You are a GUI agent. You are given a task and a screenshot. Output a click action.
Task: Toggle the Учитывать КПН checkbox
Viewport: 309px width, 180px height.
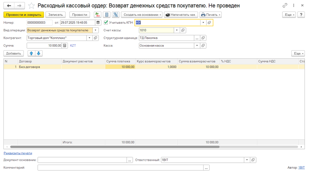click(106, 22)
